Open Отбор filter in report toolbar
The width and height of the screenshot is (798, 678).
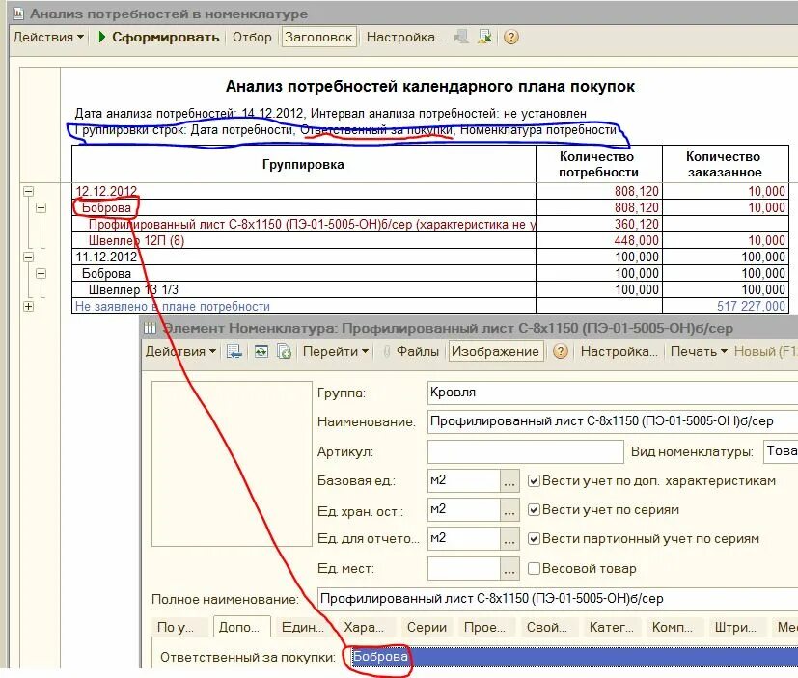coord(252,37)
